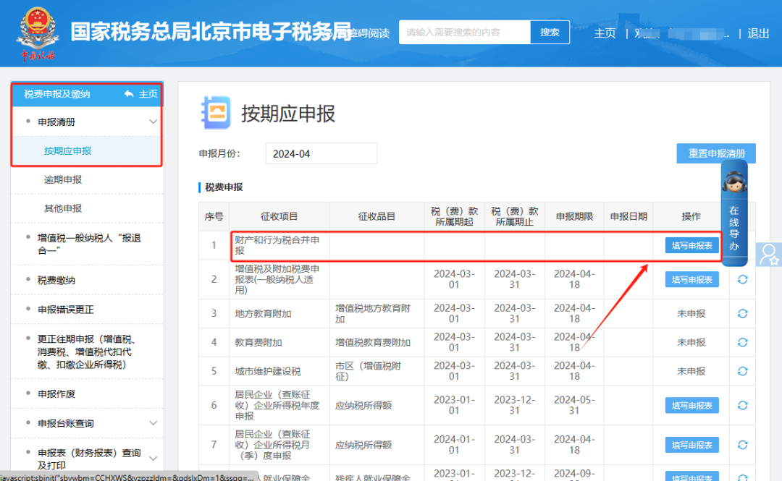Refresh row 7 企业所得税月(季)度申报
The image size is (782, 481).
743,445
